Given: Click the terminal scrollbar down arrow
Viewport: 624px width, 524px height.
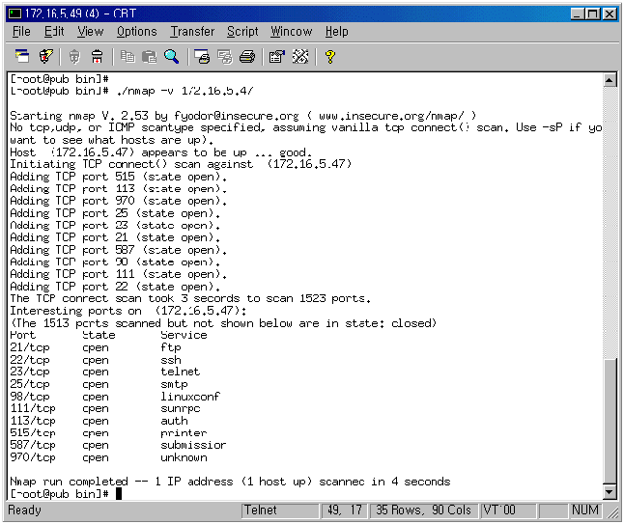Looking at the screenshot, I should pyautogui.click(x=610, y=492).
